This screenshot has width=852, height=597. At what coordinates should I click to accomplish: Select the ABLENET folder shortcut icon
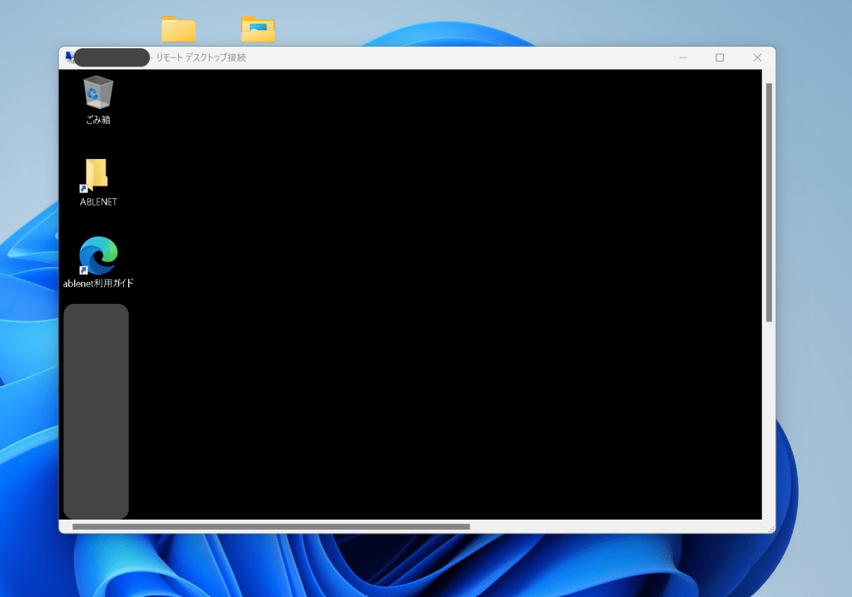(97, 175)
